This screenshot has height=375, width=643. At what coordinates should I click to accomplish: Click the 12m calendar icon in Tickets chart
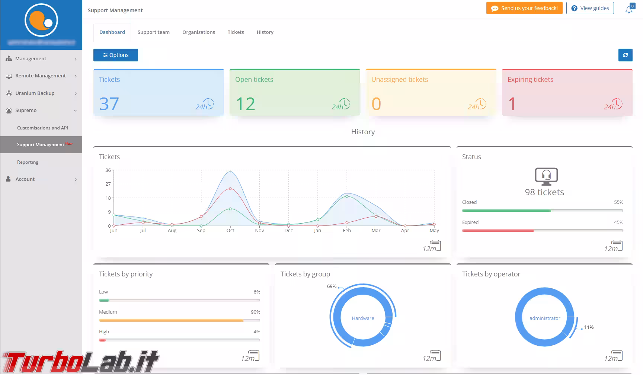coord(432,246)
